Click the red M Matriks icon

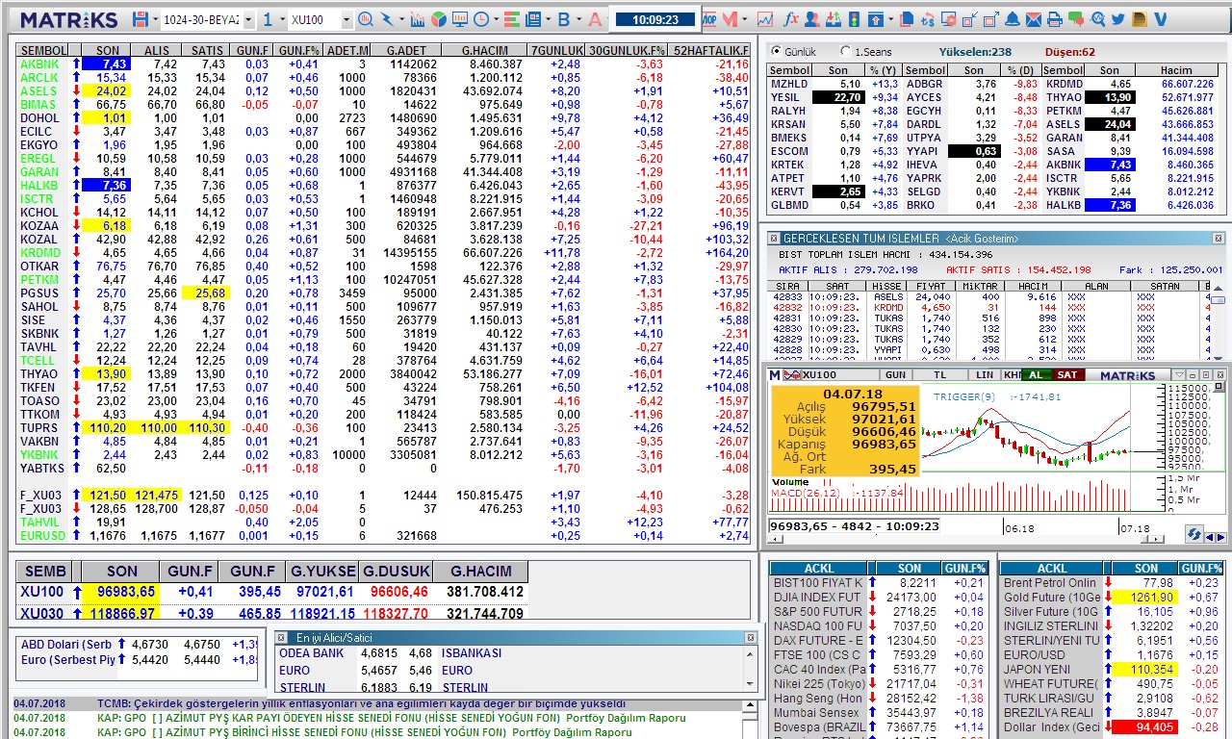pos(730,19)
